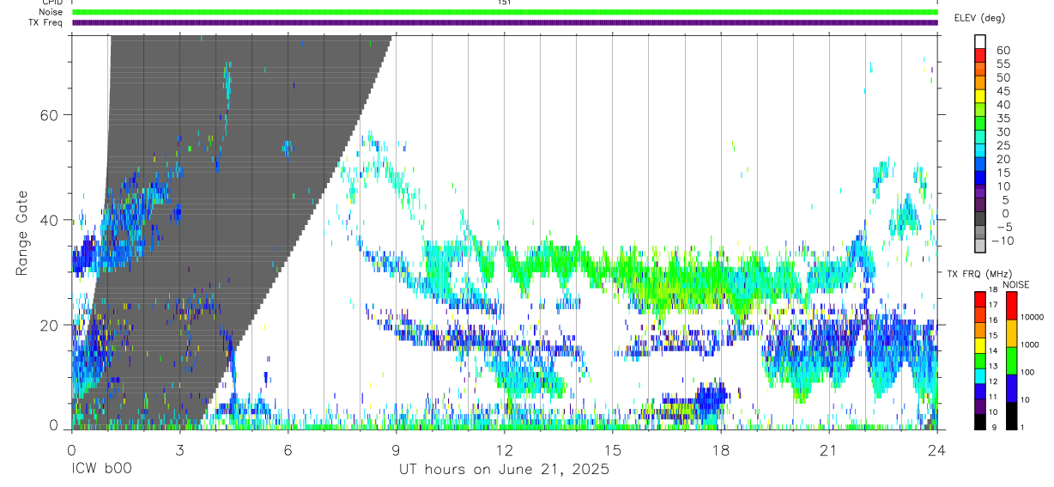Click the x-axis tick label '21'
Screen dimensions: 1054x487
tap(828, 451)
